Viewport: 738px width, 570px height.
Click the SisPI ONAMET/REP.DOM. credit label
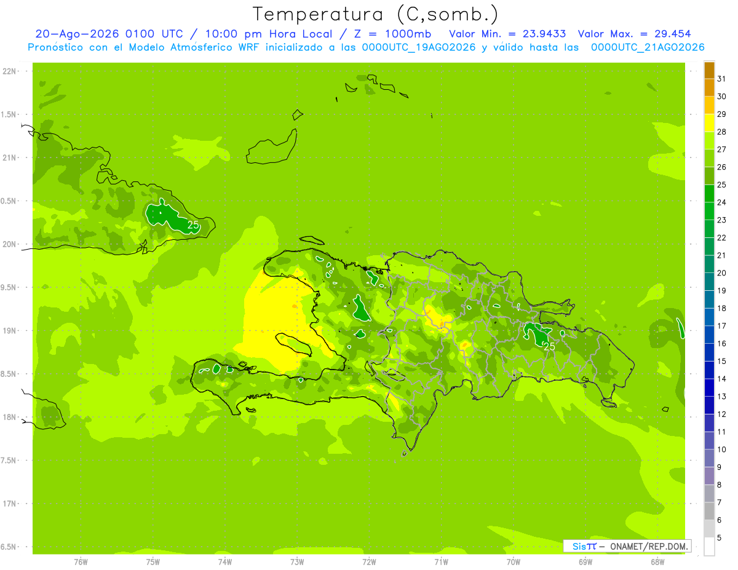click(627, 546)
